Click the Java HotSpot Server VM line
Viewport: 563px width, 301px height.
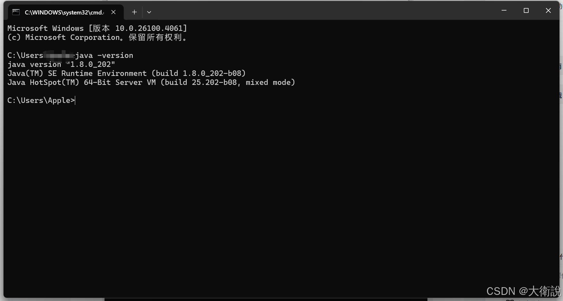(151, 82)
